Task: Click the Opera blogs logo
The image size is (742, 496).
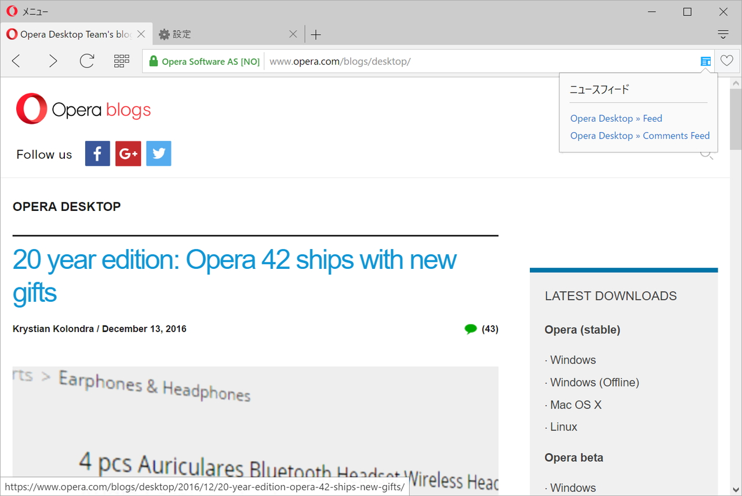Action: click(83, 109)
